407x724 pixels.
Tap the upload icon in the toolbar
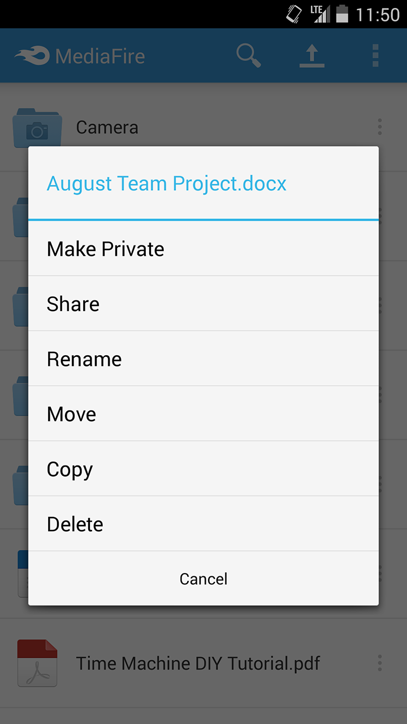point(311,55)
